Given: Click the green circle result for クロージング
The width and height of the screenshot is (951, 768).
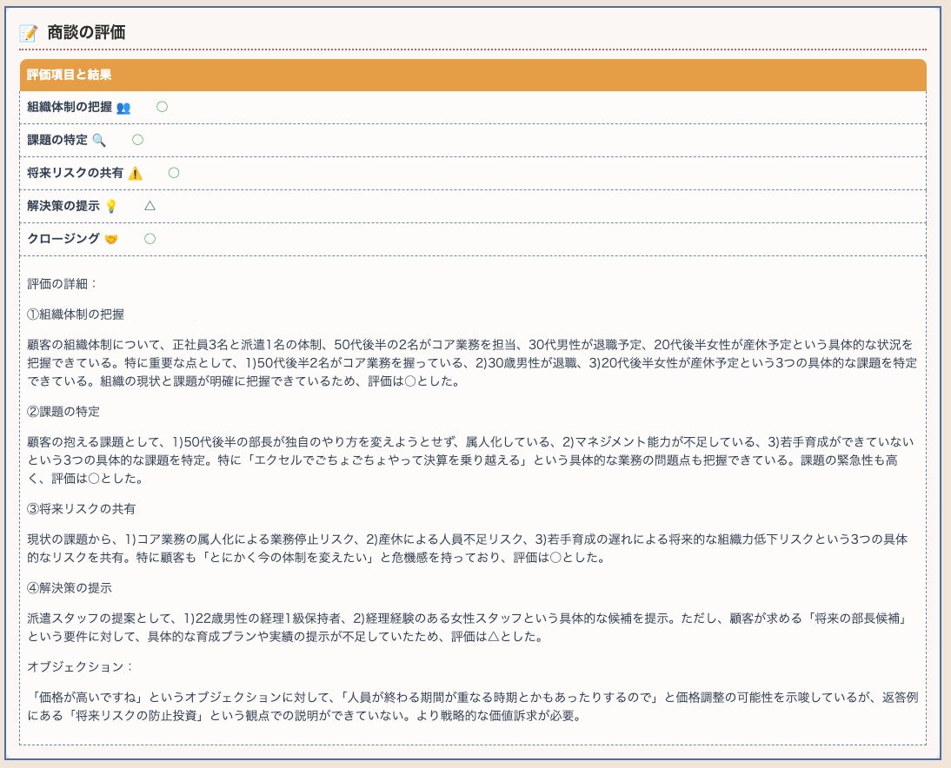Looking at the screenshot, I should (150, 239).
